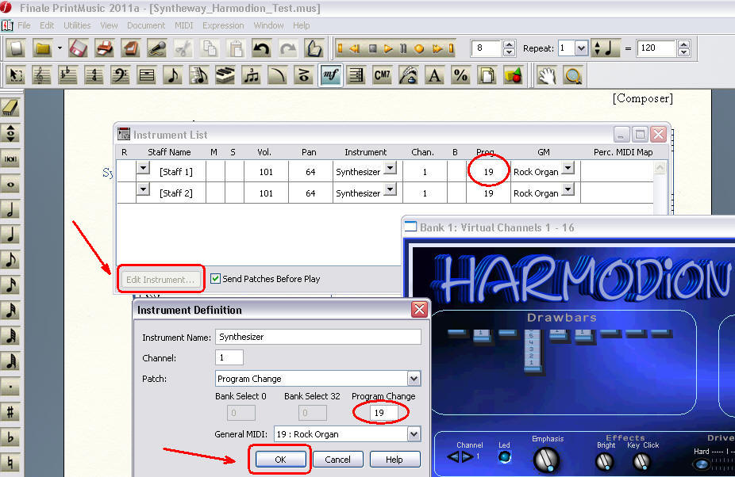This screenshot has width=735, height=477.
Task: Click the microphone icon in the top toolbar
Action: [157, 48]
